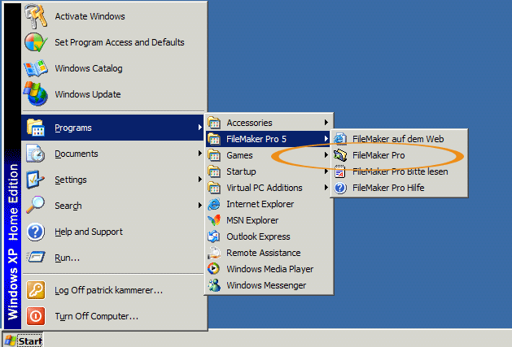Click the Windows Update globe icon
512x347 pixels.
[x=36, y=94]
